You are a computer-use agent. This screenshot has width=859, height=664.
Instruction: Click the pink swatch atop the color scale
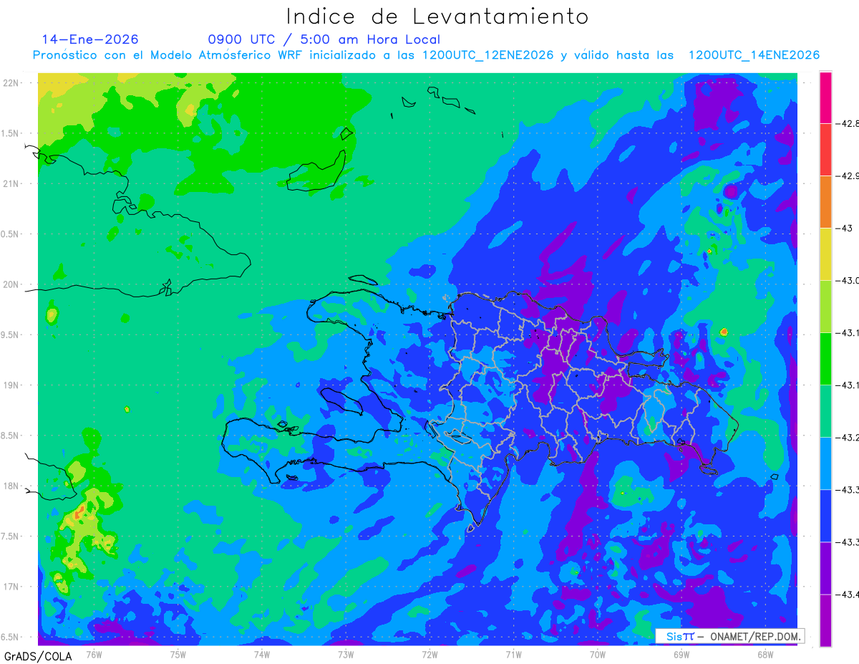pyautogui.click(x=825, y=97)
